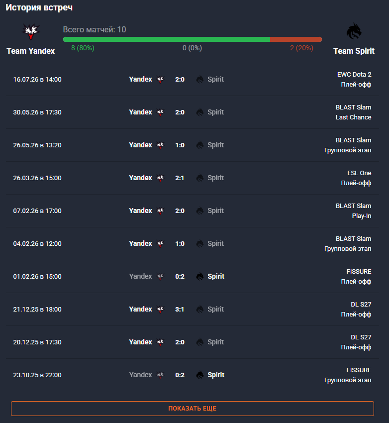Click the 0:2 score on 23.10.25
This screenshot has width=389, height=423.
(x=180, y=375)
